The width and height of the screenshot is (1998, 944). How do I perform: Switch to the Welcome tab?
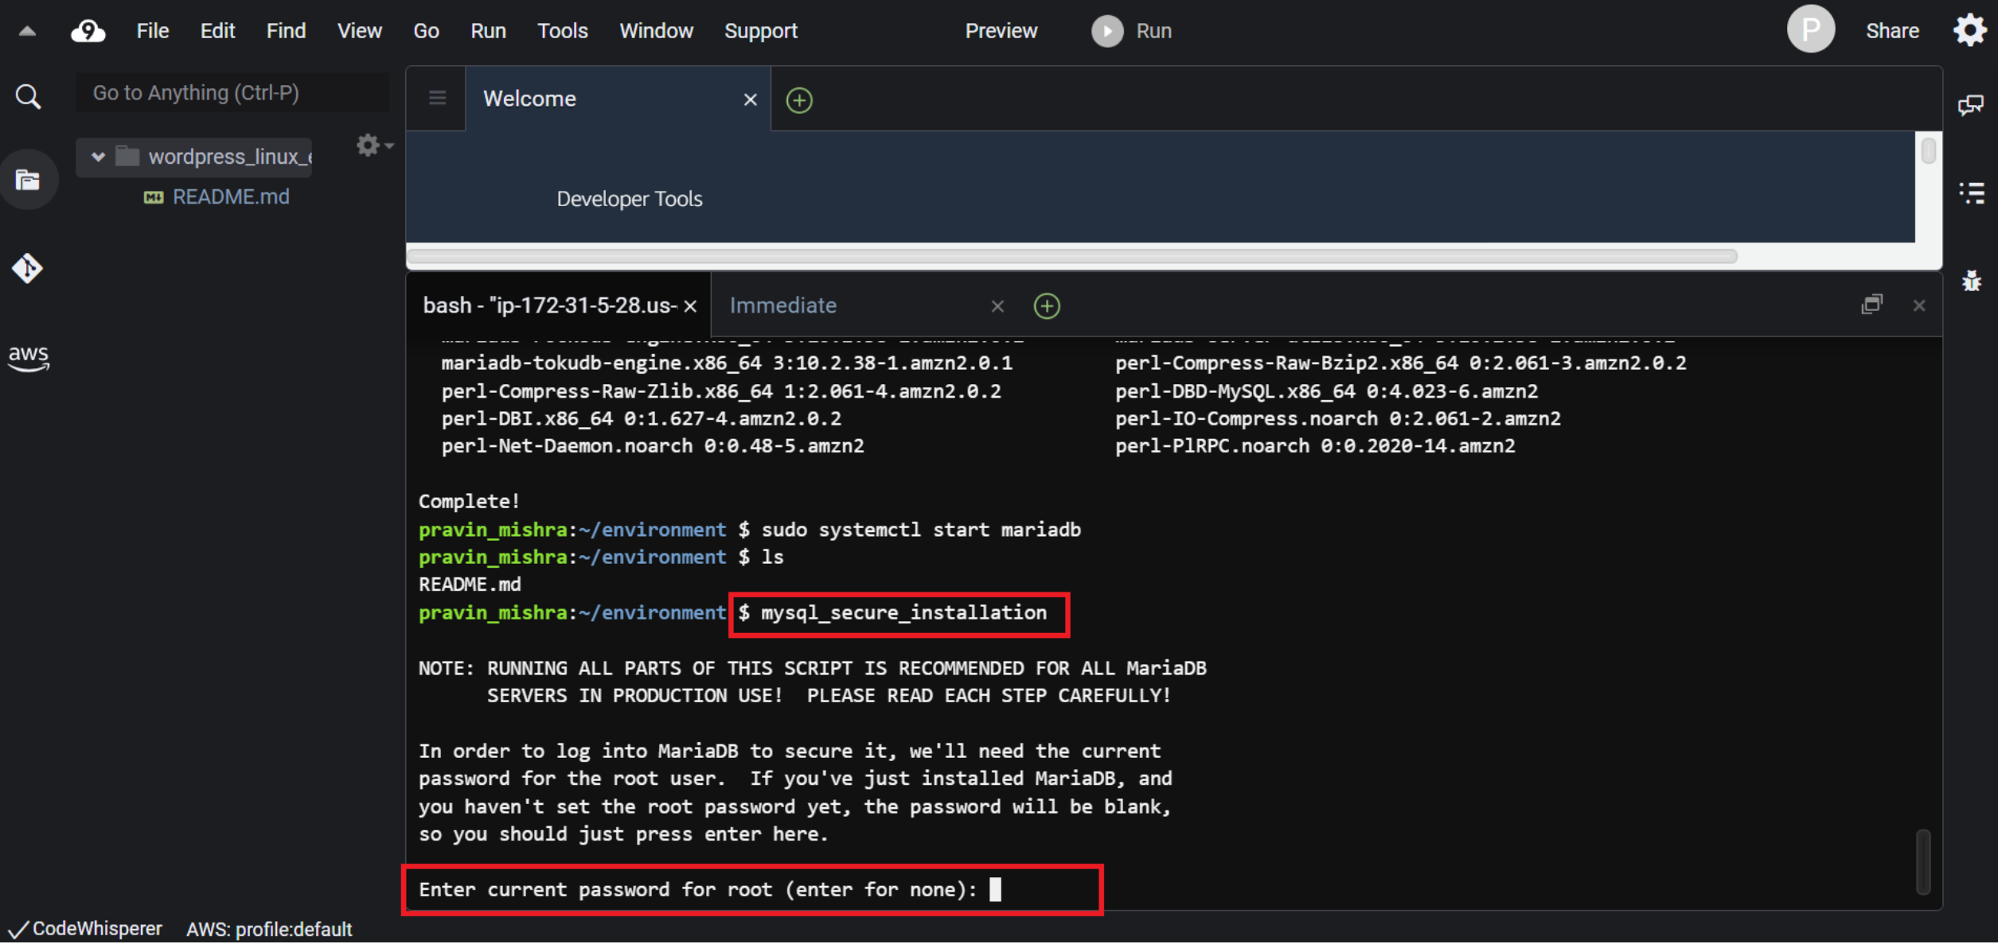[617, 99]
